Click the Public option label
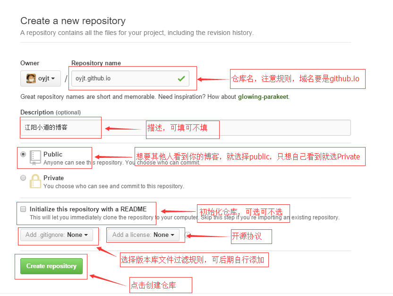This screenshot has width=393, height=296. (53, 154)
